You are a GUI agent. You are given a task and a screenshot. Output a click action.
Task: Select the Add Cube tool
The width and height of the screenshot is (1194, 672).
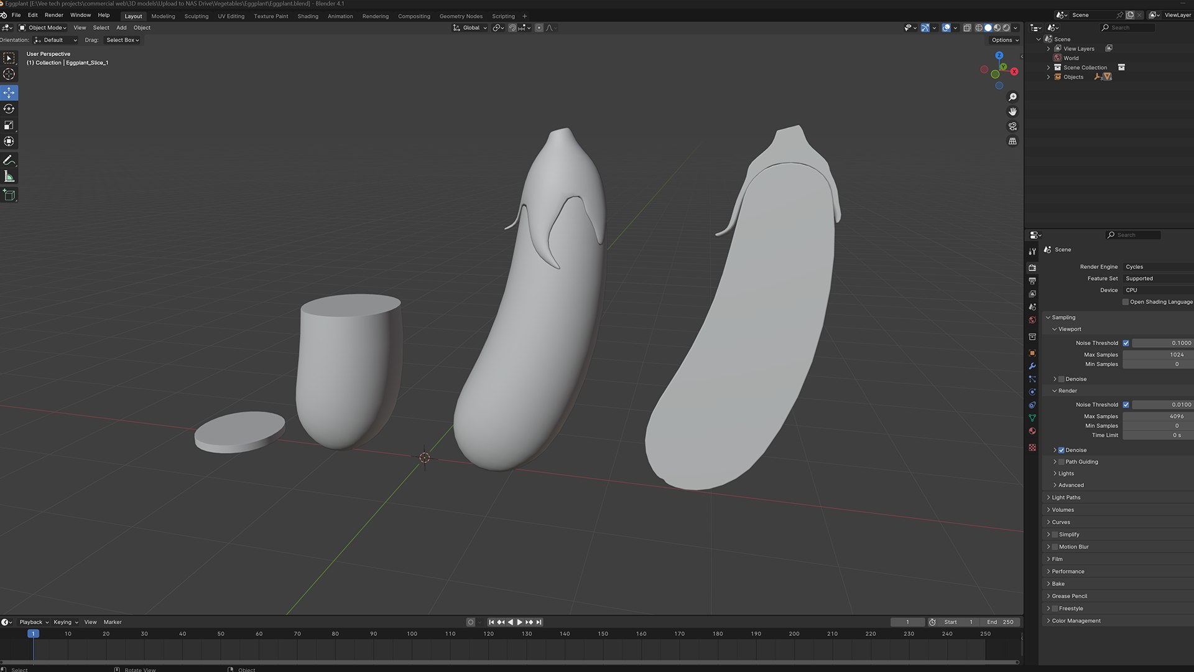[9, 195]
